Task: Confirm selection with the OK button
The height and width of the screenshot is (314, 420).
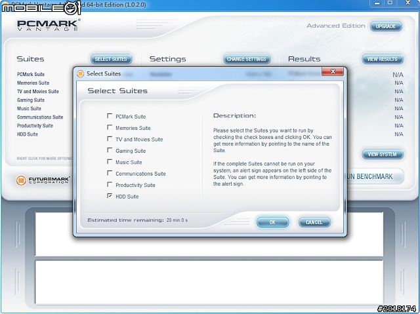Action: point(273,222)
